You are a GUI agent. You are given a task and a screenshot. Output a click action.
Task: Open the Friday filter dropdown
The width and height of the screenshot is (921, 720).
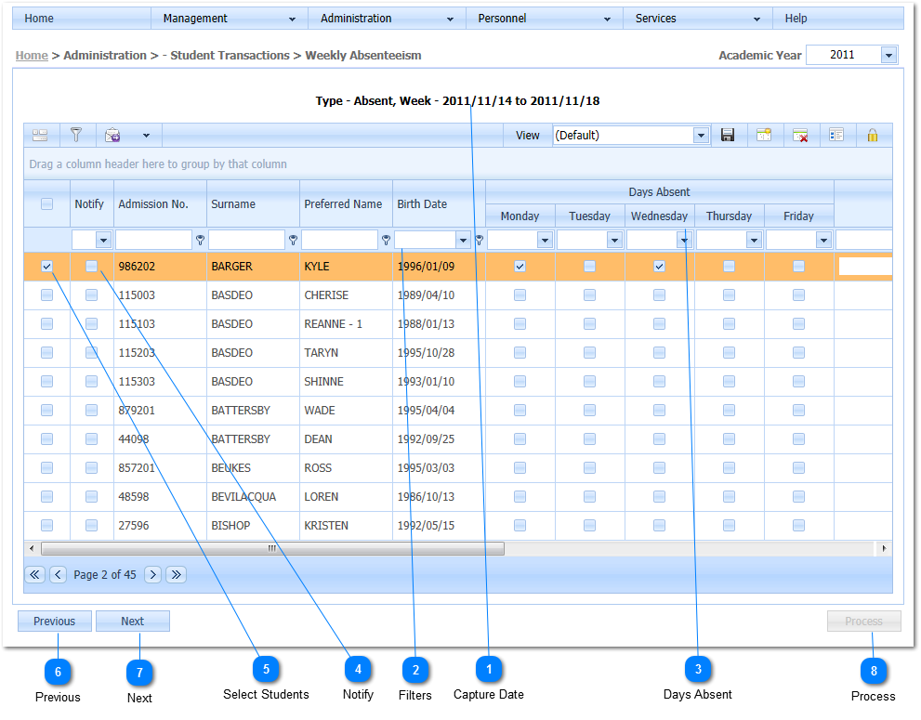point(823,241)
